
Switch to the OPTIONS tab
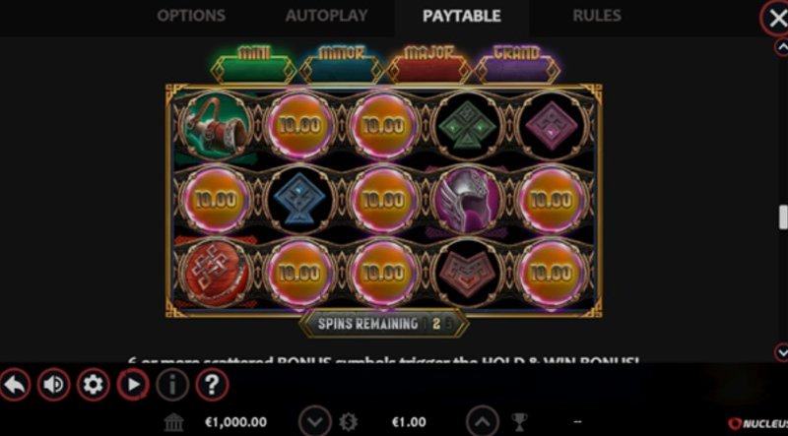(x=191, y=16)
